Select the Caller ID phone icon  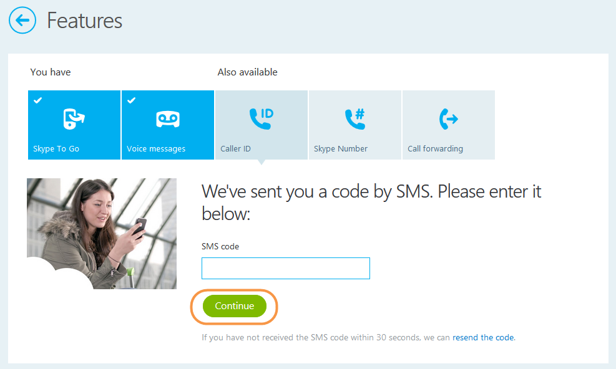pyautogui.click(x=262, y=118)
